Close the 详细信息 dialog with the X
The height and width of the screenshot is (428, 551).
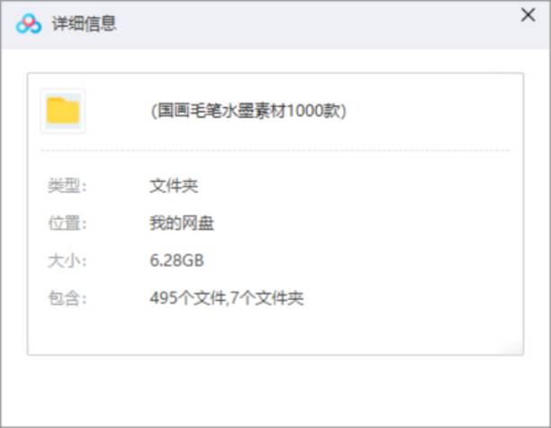coord(528,15)
